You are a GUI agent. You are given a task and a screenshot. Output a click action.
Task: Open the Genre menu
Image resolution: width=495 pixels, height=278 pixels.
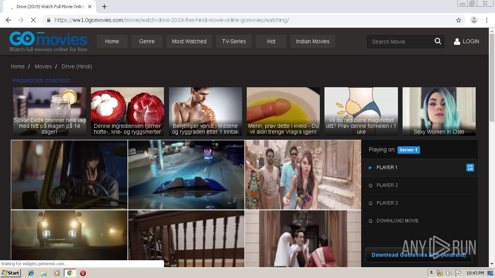click(x=147, y=41)
